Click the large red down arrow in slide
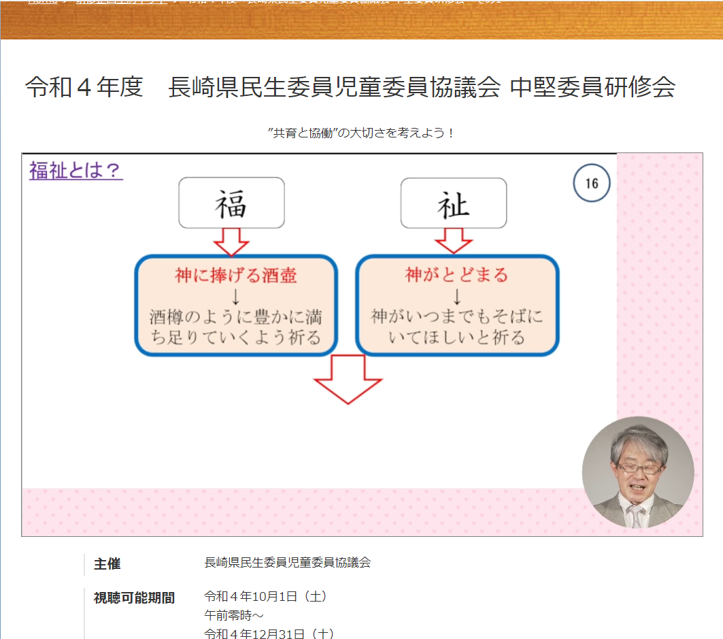 click(x=348, y=379)
